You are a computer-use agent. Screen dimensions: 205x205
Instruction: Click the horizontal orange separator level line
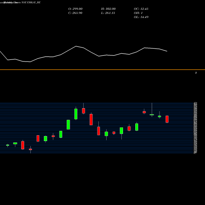[x=102, y=70]
